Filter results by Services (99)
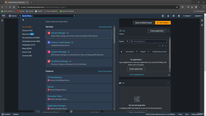The height and width of the screenshot is (116, 206). coord(27,27)
